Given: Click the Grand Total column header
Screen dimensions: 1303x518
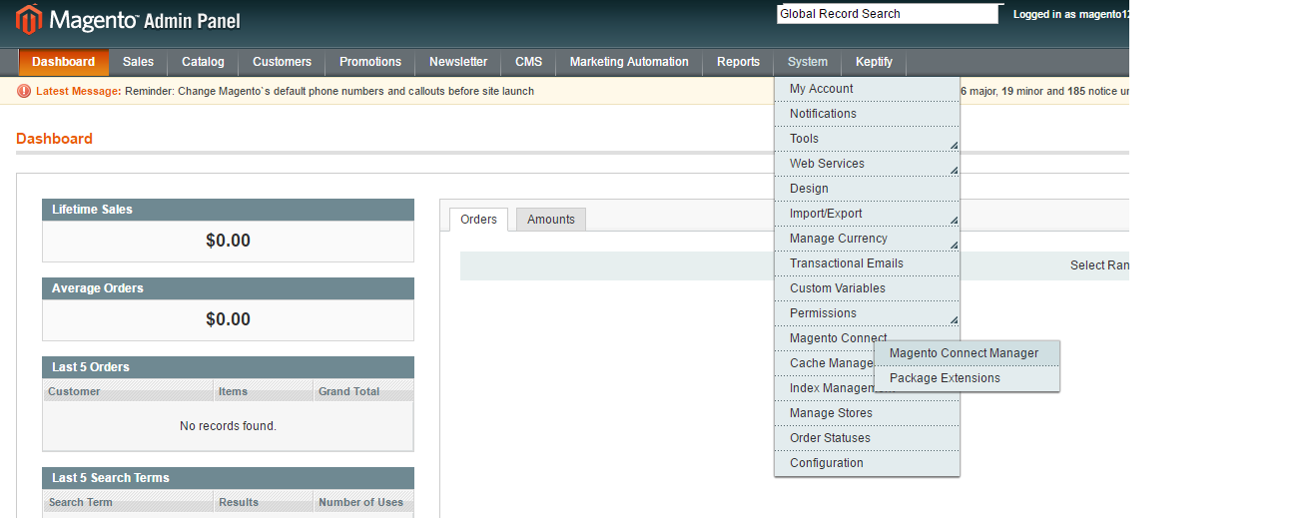Looking at the screenshot, I should point(363,391).
